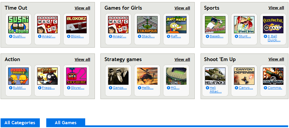View all Time Out games

(82, 8)
